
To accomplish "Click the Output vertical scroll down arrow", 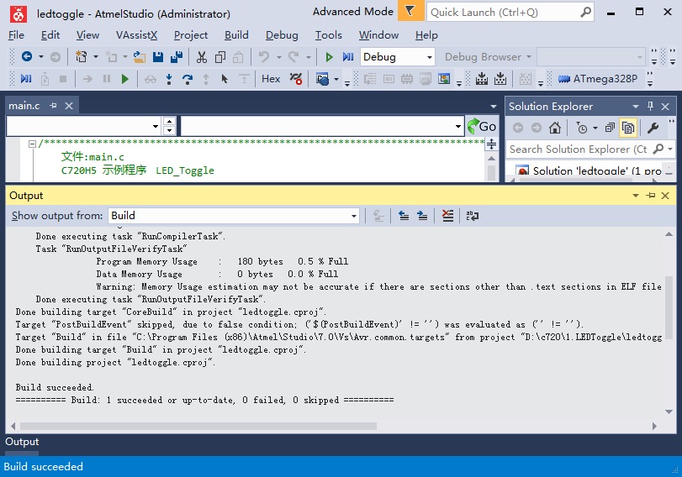I will coord(669,411).
